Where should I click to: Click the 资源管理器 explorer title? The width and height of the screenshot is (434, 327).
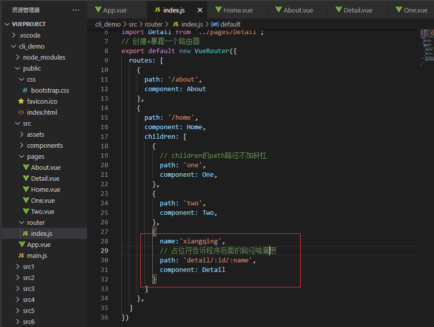[26, 10]
